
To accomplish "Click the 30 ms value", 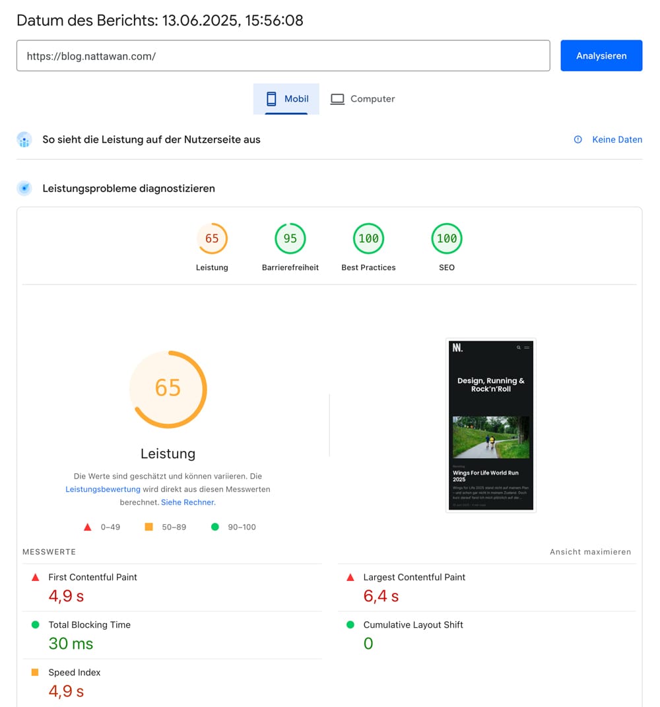I will tap(71, 644).
